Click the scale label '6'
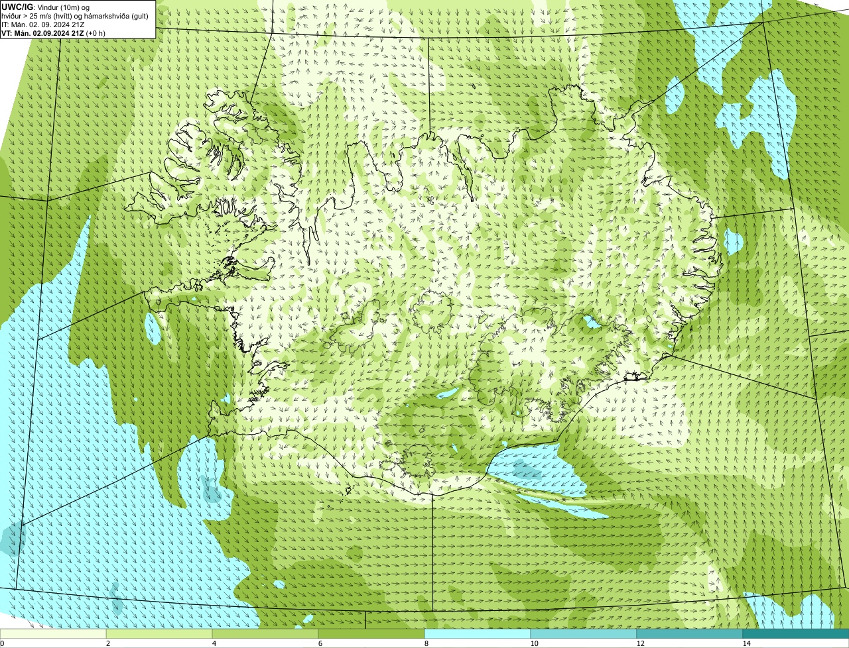The height and width of the screenshot is (648, 849). click(320, 643)
